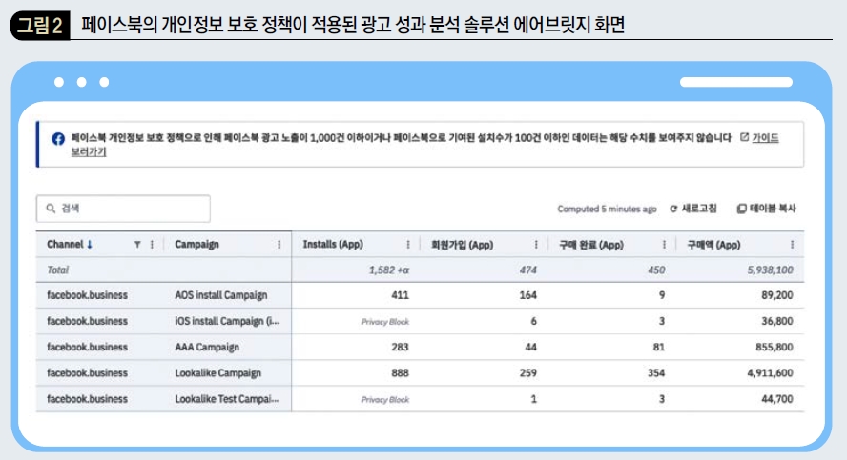
Task: Click Computed 5 minutes ago status text
Action: (608, 209)
